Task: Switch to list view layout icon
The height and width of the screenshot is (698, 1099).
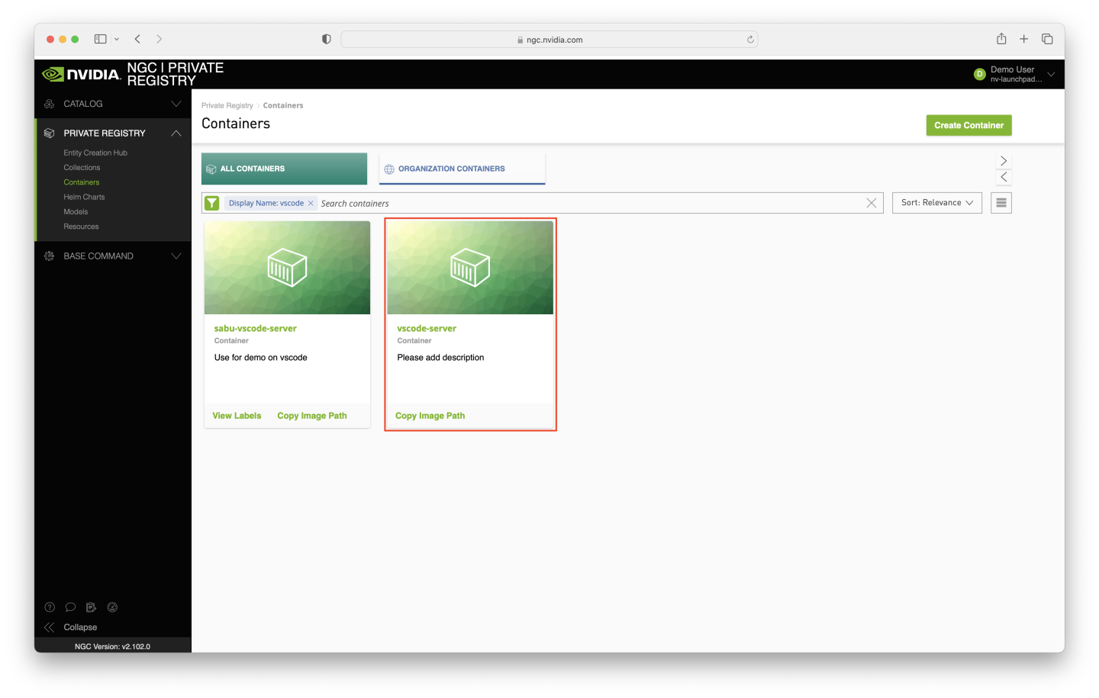Action: click(1001, 203)
